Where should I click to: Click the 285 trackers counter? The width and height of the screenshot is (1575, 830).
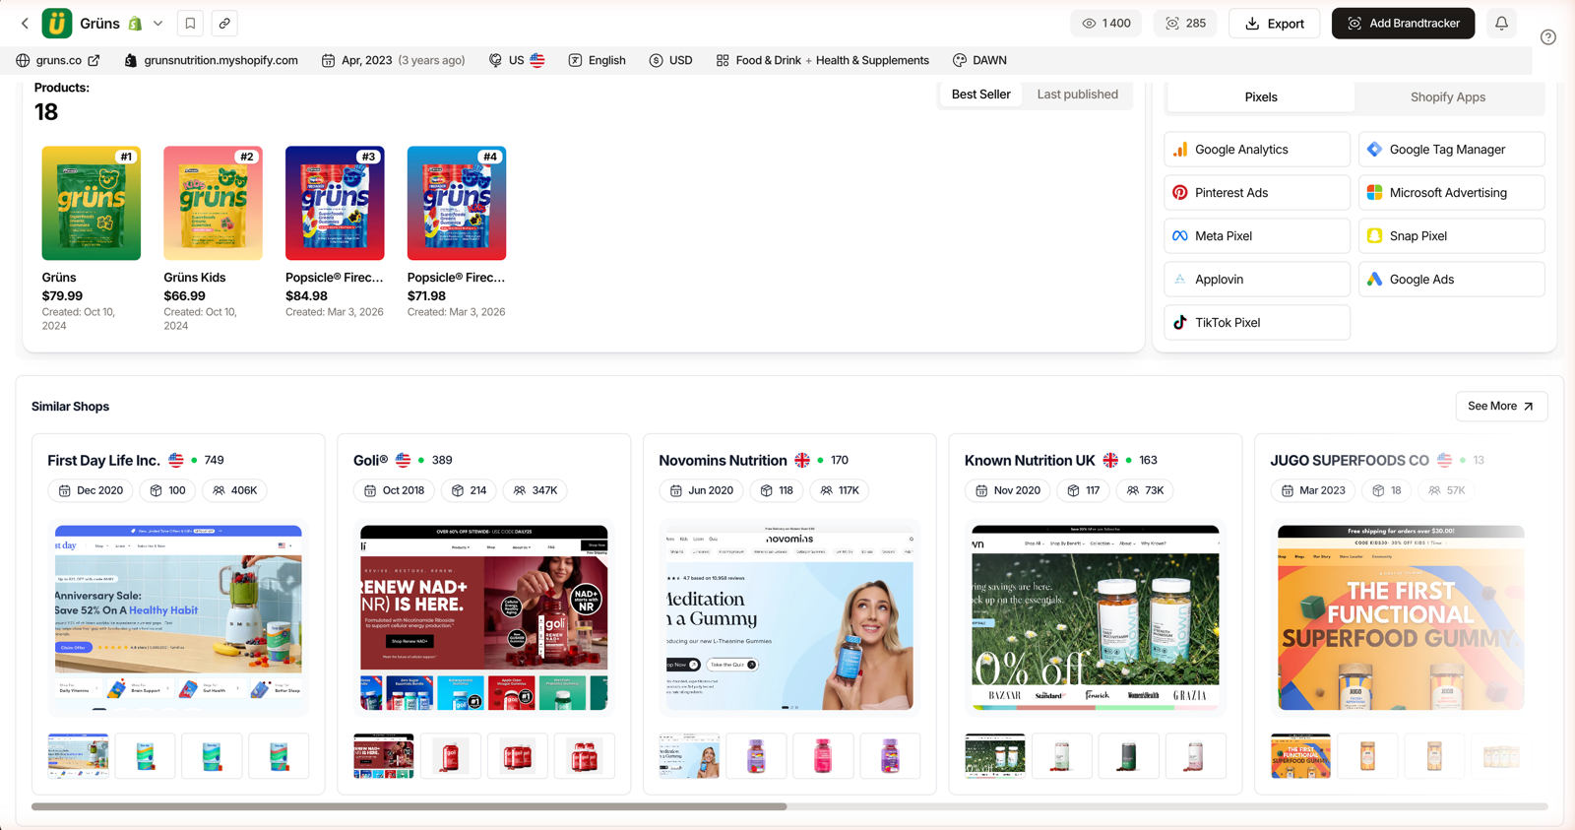pyautogui.click(x=1185, y=24)
